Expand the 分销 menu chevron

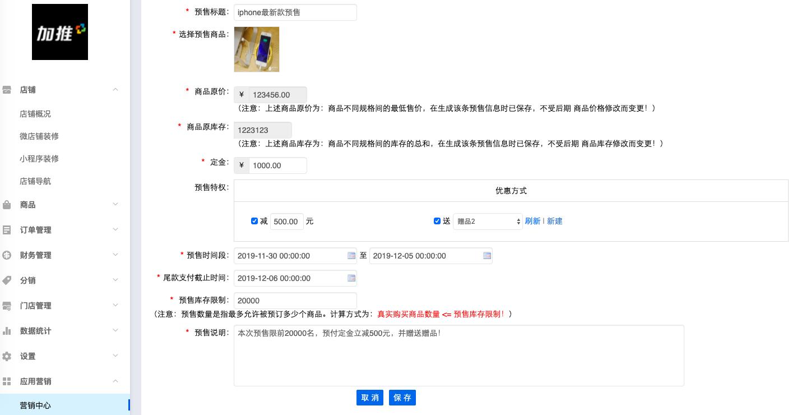(115, 280)
